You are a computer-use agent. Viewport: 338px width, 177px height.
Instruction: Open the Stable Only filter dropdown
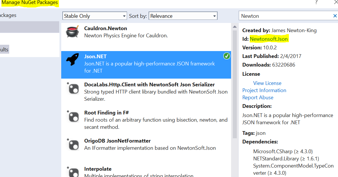coord(124,16)
